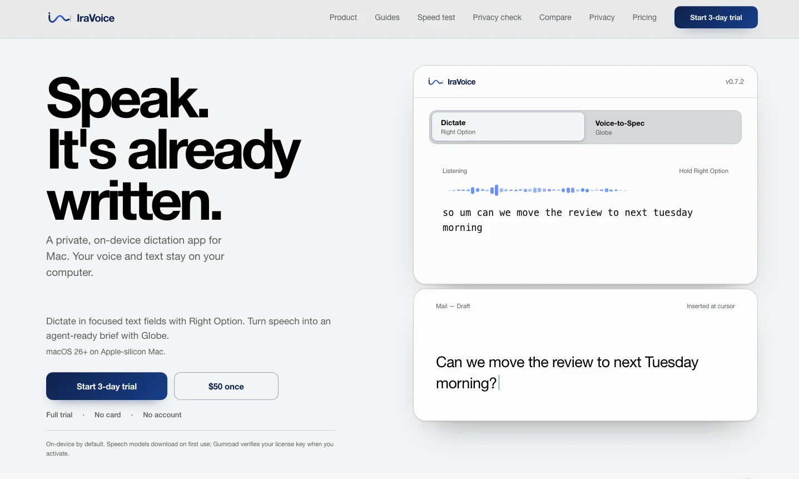Click the Mail — Draft label
The height and width of the screenshot is (479, 799).
click(453, 306)
